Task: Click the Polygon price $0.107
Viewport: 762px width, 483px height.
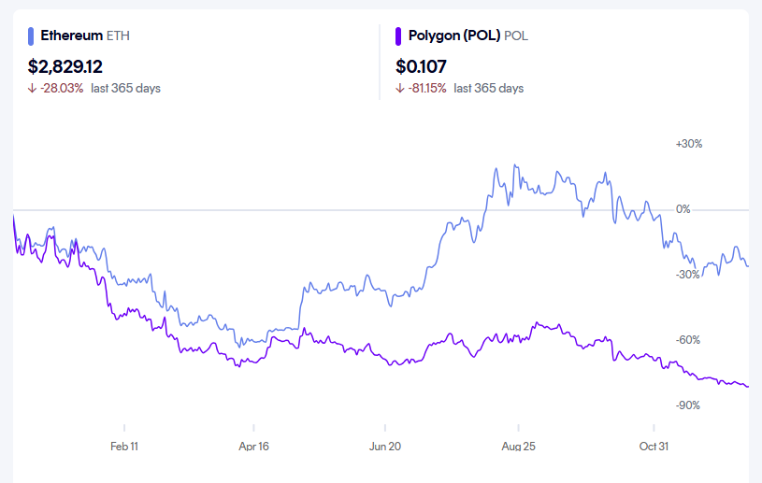Action: pos(422,65)
